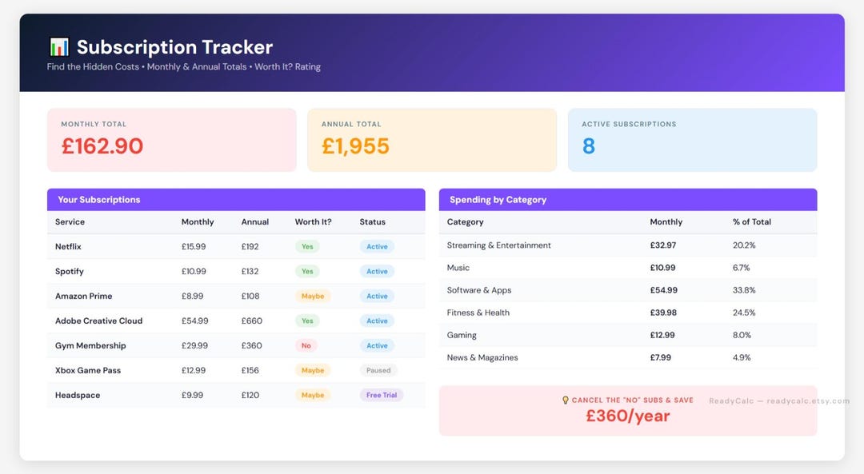Click the bar chart icon beside Subscription Tracker
Viewport: 864px width, 474px height.
(x=59, y=47)
